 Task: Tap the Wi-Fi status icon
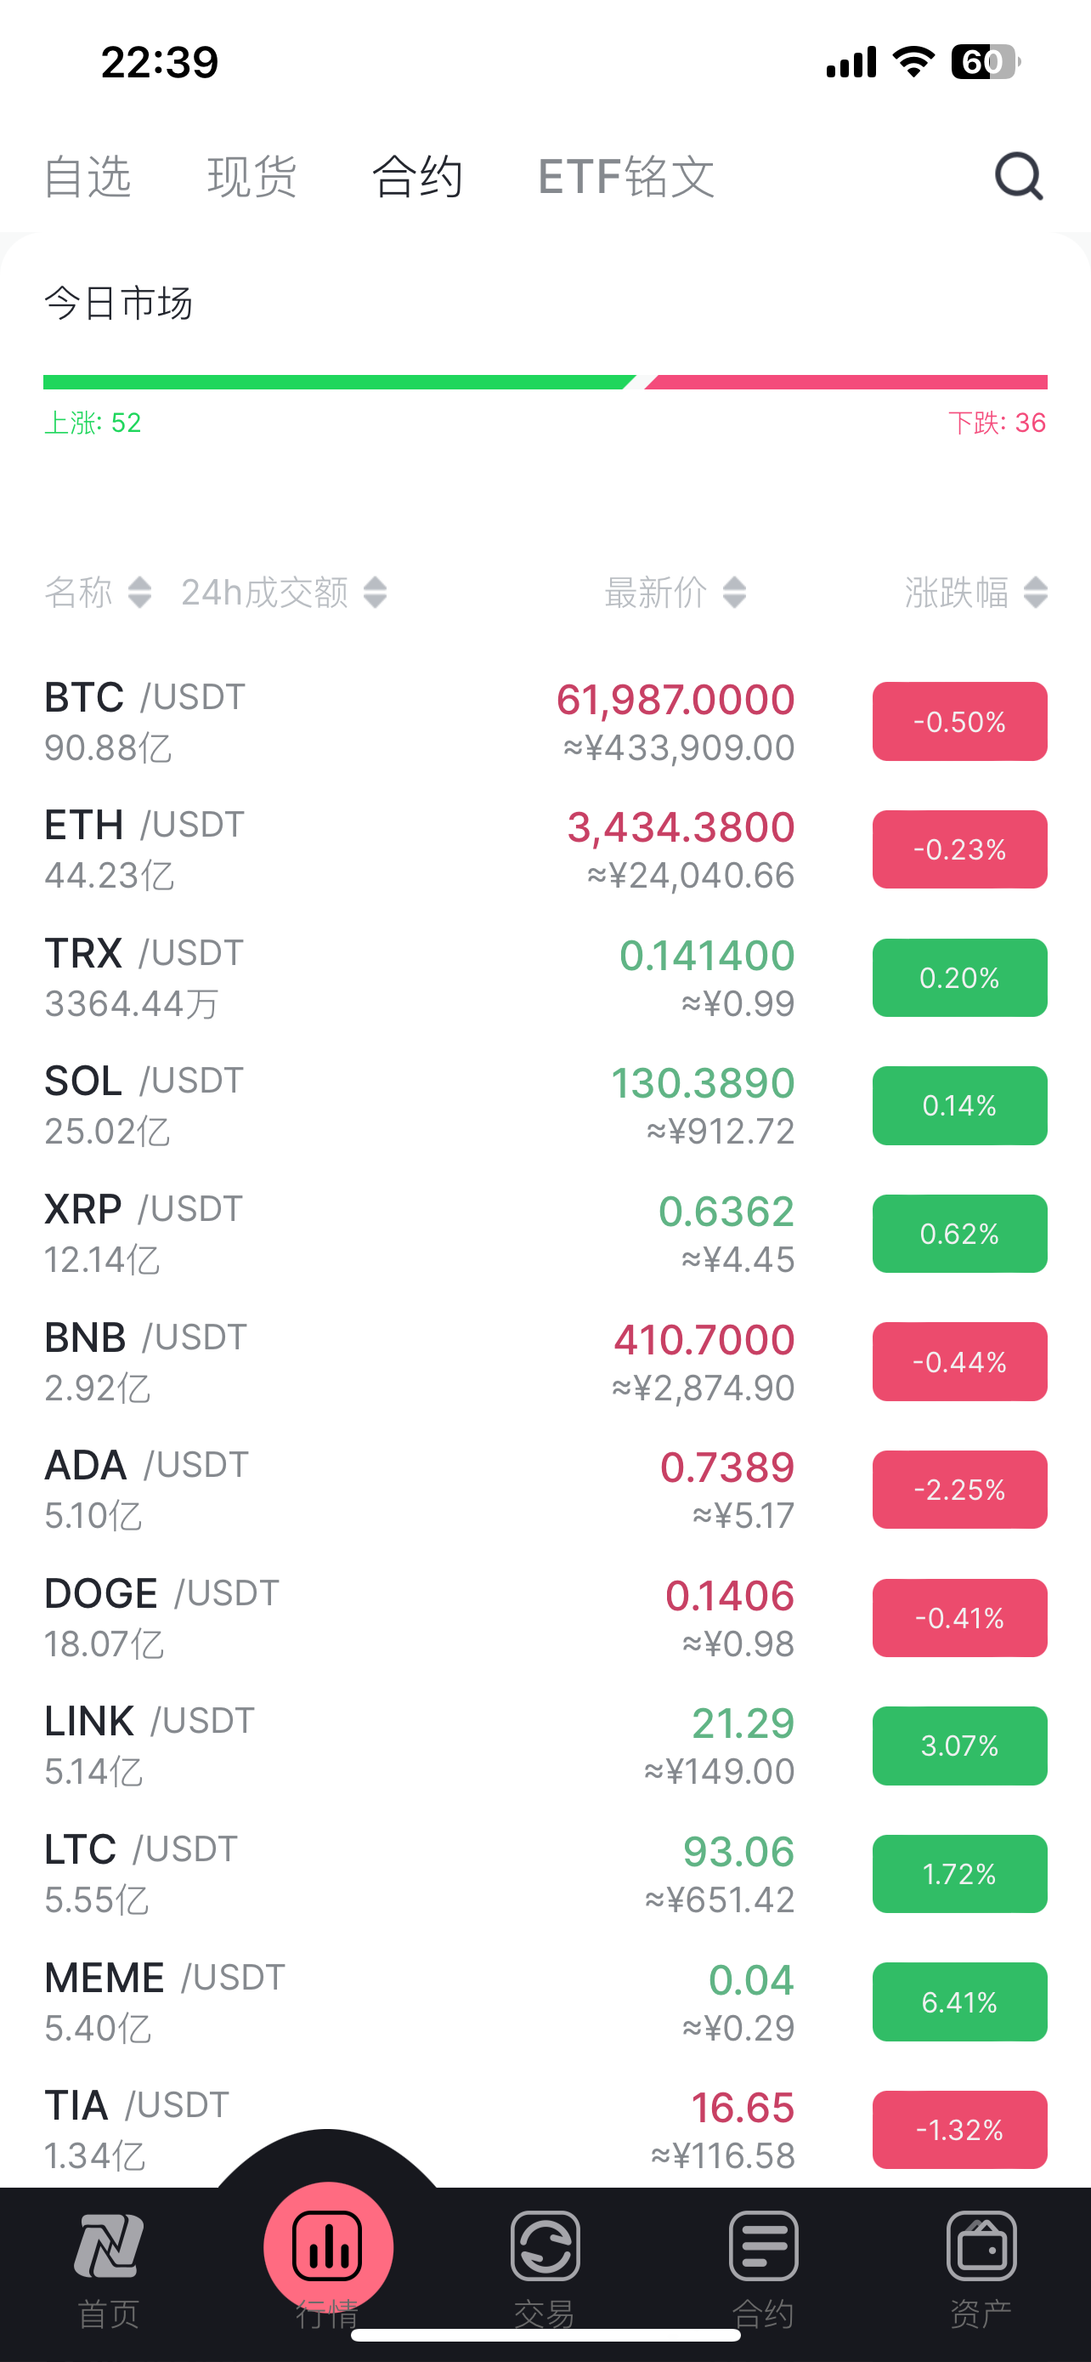[x=913, y=61]
